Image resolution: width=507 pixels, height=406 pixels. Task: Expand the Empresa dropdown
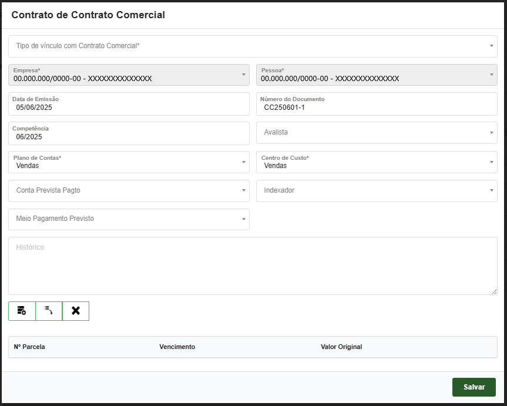click(x=129, y=75)
